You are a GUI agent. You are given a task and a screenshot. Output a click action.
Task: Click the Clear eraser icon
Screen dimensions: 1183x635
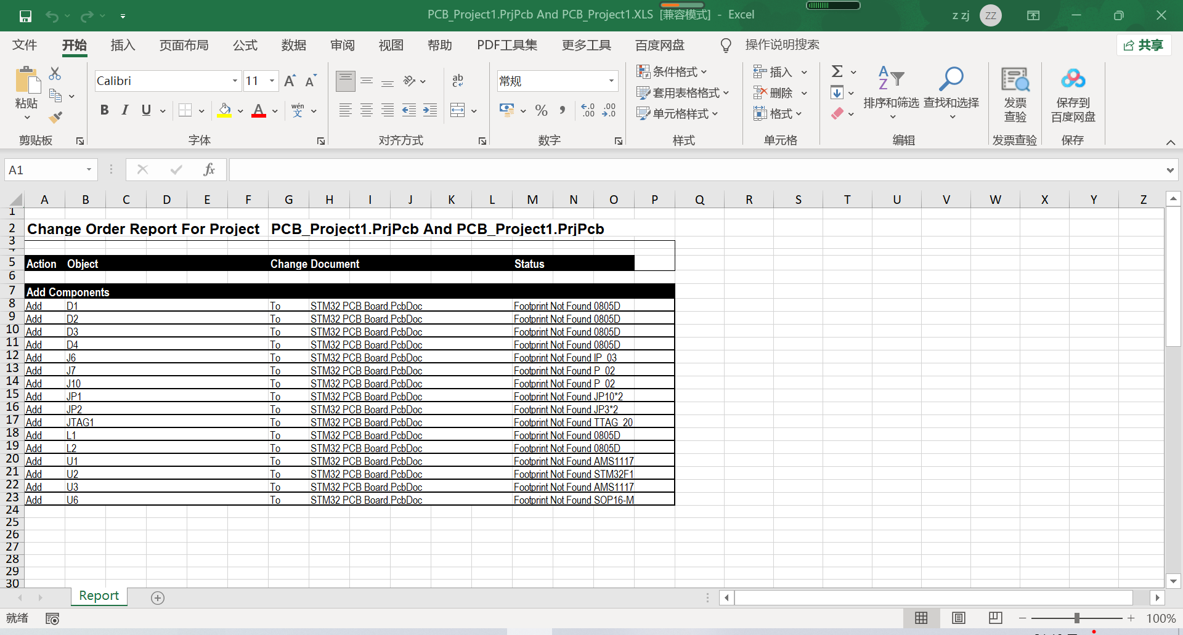coord(837,113)
